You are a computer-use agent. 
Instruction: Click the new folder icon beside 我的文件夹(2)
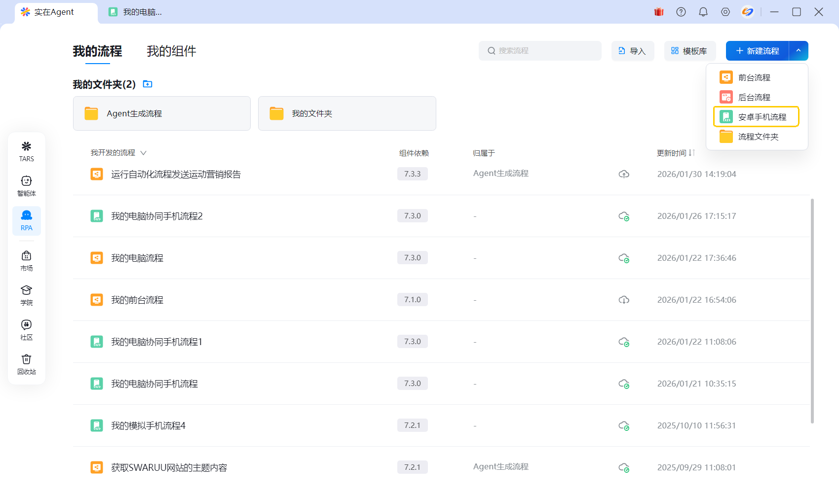point(148,84)
